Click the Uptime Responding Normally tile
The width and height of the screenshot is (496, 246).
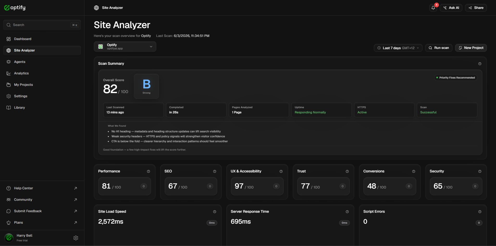321,110
